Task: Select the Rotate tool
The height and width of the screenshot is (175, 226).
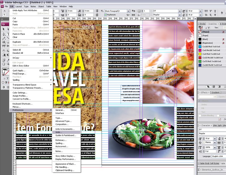Action: pos(4,51)
